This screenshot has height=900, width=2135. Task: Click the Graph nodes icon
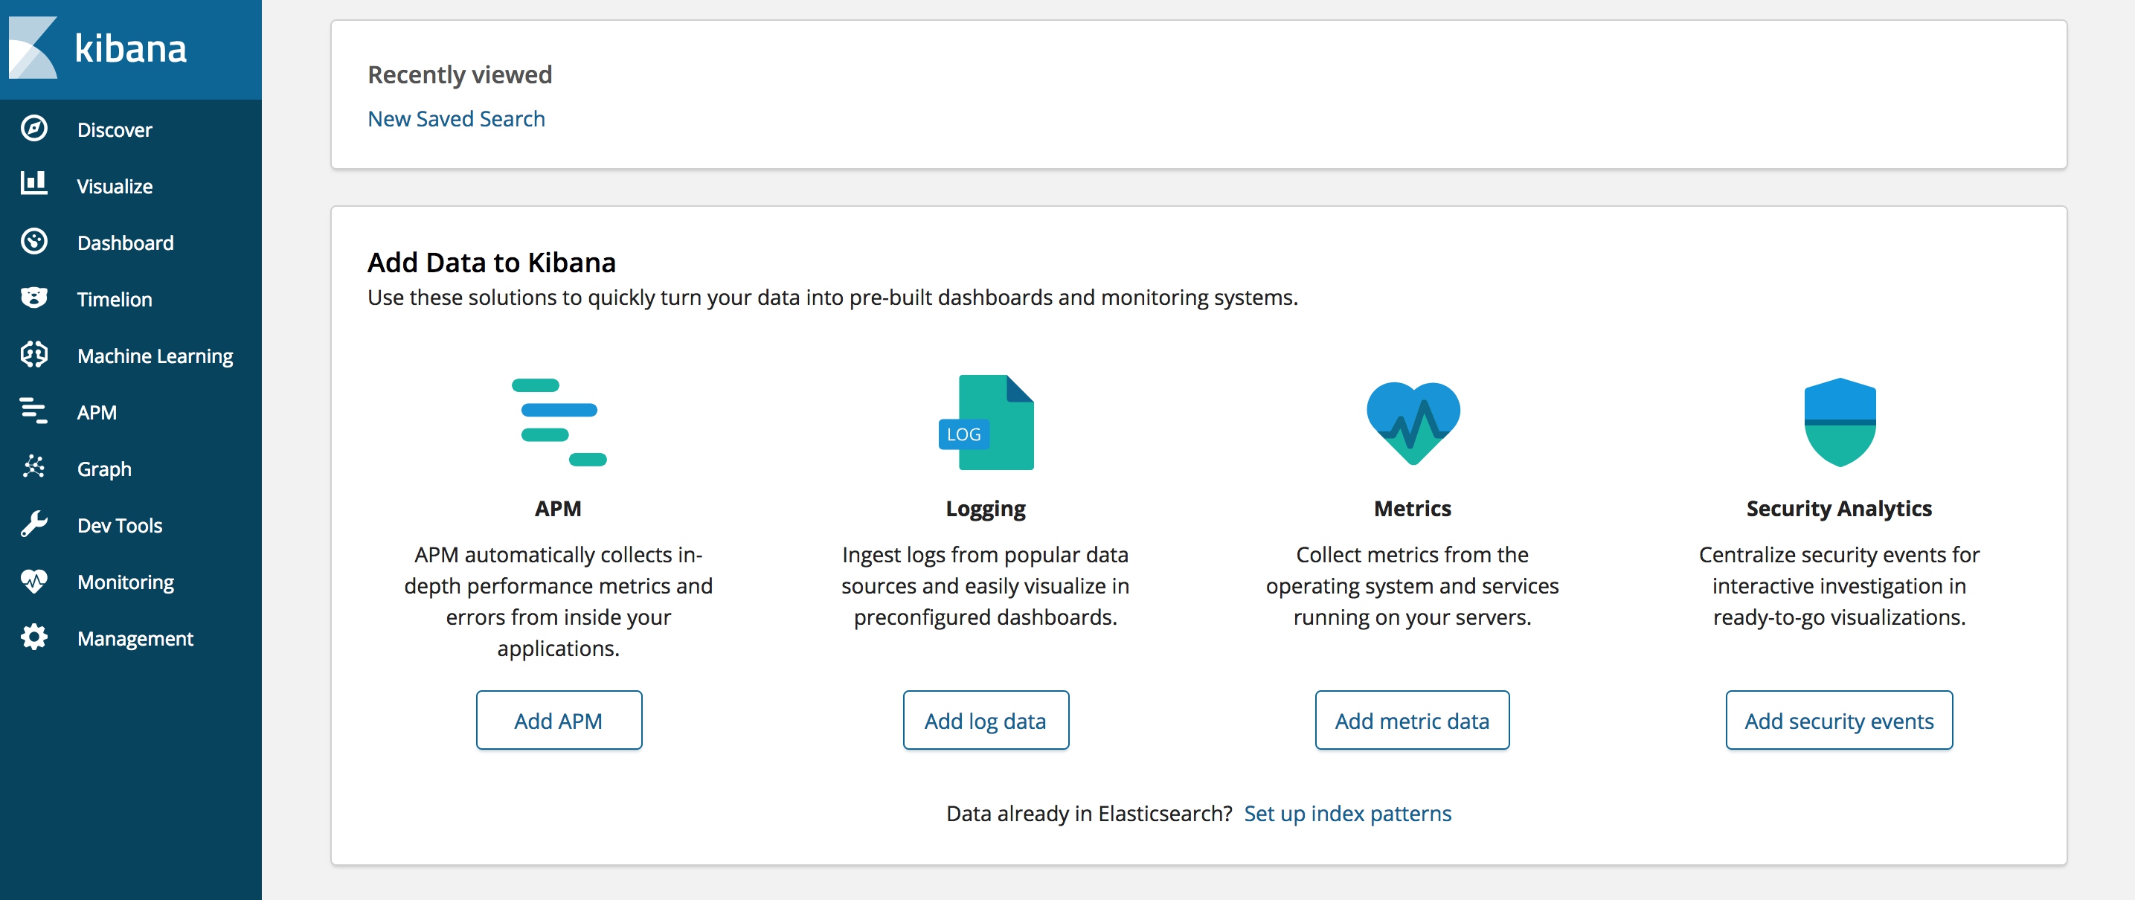pyautogui.click(x=34, y=466)
